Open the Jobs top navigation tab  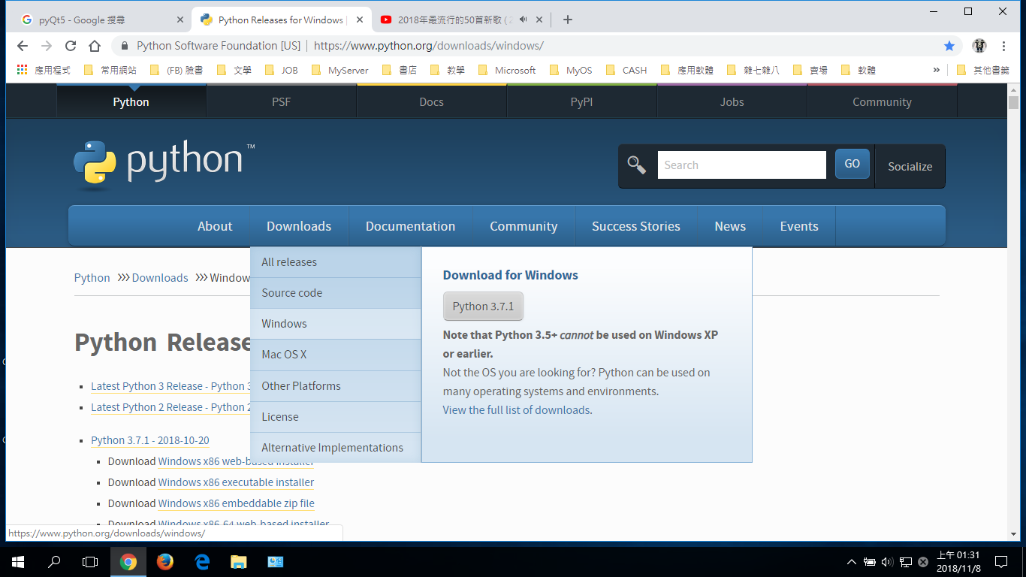[x=732, y=102]
